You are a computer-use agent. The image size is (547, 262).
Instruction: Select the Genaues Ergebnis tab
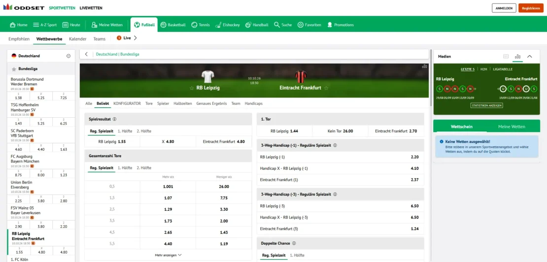[211, 103]
